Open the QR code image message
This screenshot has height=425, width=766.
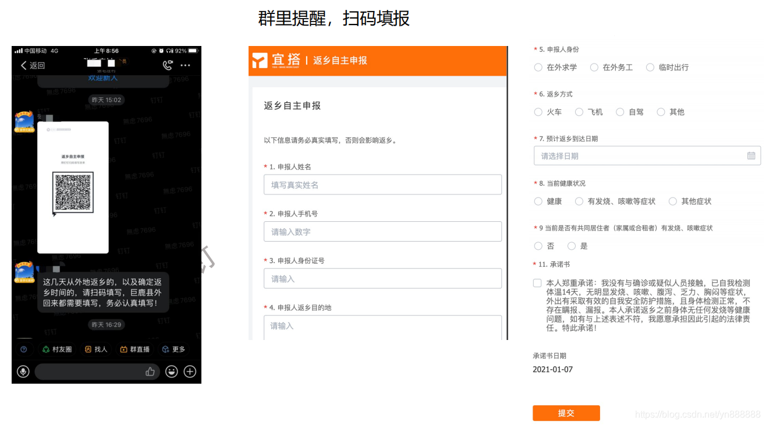pyautogui.click(x=73, y=187)
